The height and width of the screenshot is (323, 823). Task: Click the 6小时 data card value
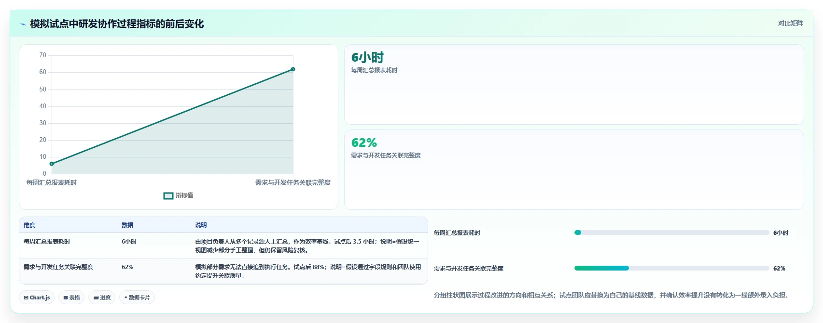(x=367, y=58)
